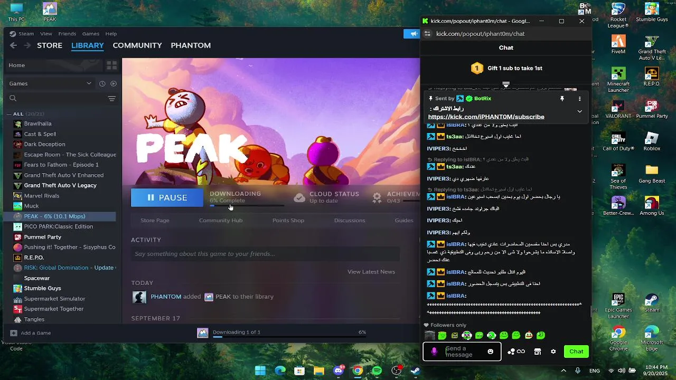Open PEAK Community Hub link
Screen dimensions: 676x380
coord(221,221)
